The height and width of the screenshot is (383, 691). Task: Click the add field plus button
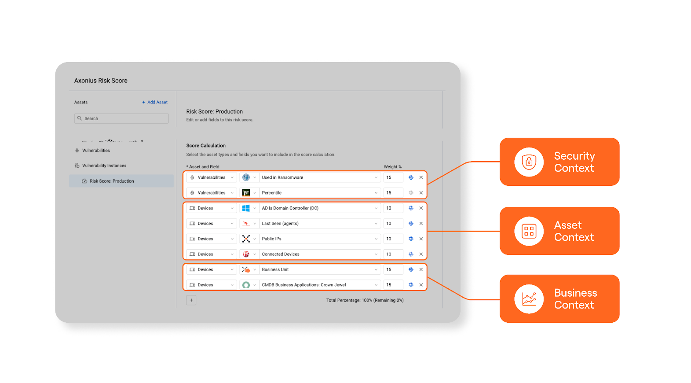[191, 300]
